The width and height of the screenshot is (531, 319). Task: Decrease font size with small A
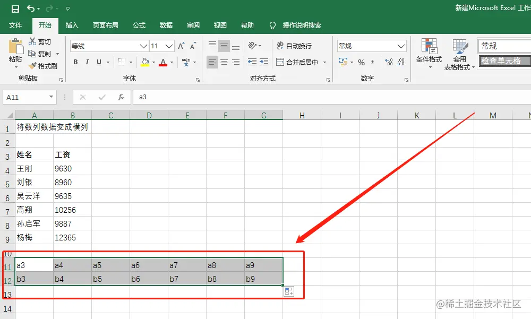click(x=193, y=46)
